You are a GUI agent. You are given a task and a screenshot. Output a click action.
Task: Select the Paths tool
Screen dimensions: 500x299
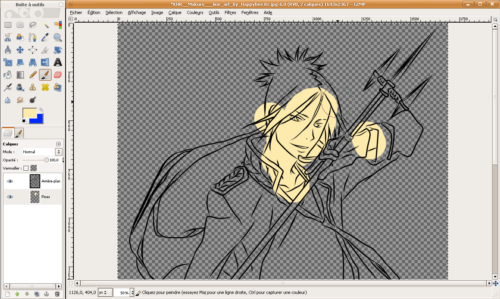click(x=33, y=37)
